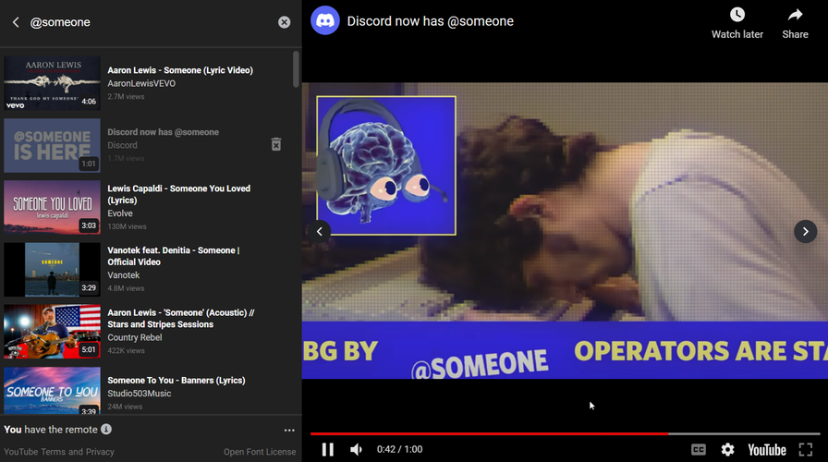Click the Evolve channel name
This screenshot has height=462, width=828.
click(120, 213)
